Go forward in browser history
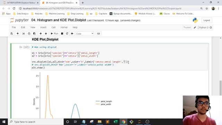 (9, 8)
